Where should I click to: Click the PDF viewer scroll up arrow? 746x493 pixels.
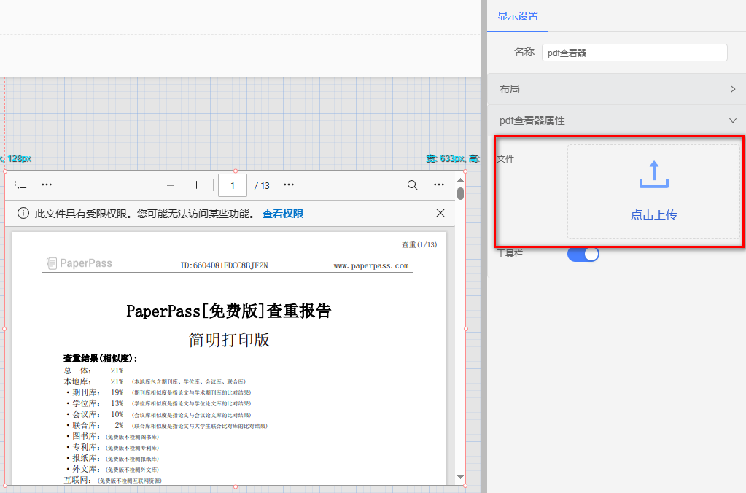tap(460, 179)
